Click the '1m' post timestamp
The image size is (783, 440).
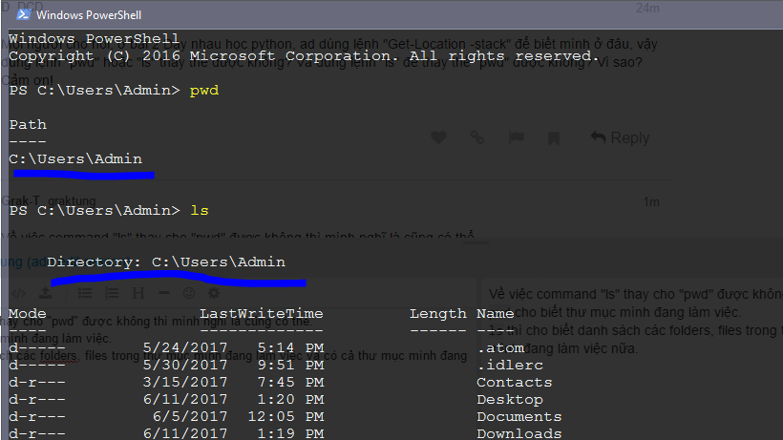point(651,202)
